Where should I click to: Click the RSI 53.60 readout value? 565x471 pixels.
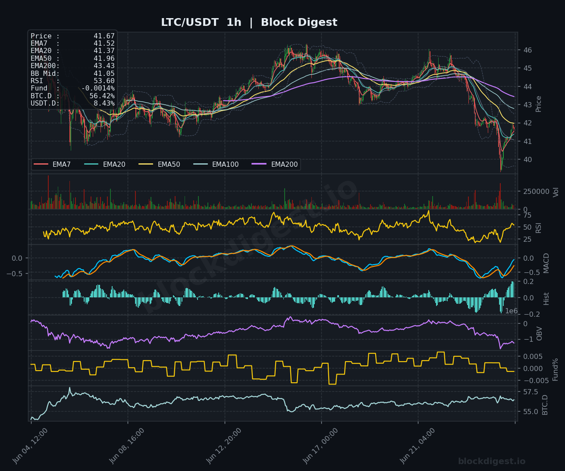click(x=104, y=81)
